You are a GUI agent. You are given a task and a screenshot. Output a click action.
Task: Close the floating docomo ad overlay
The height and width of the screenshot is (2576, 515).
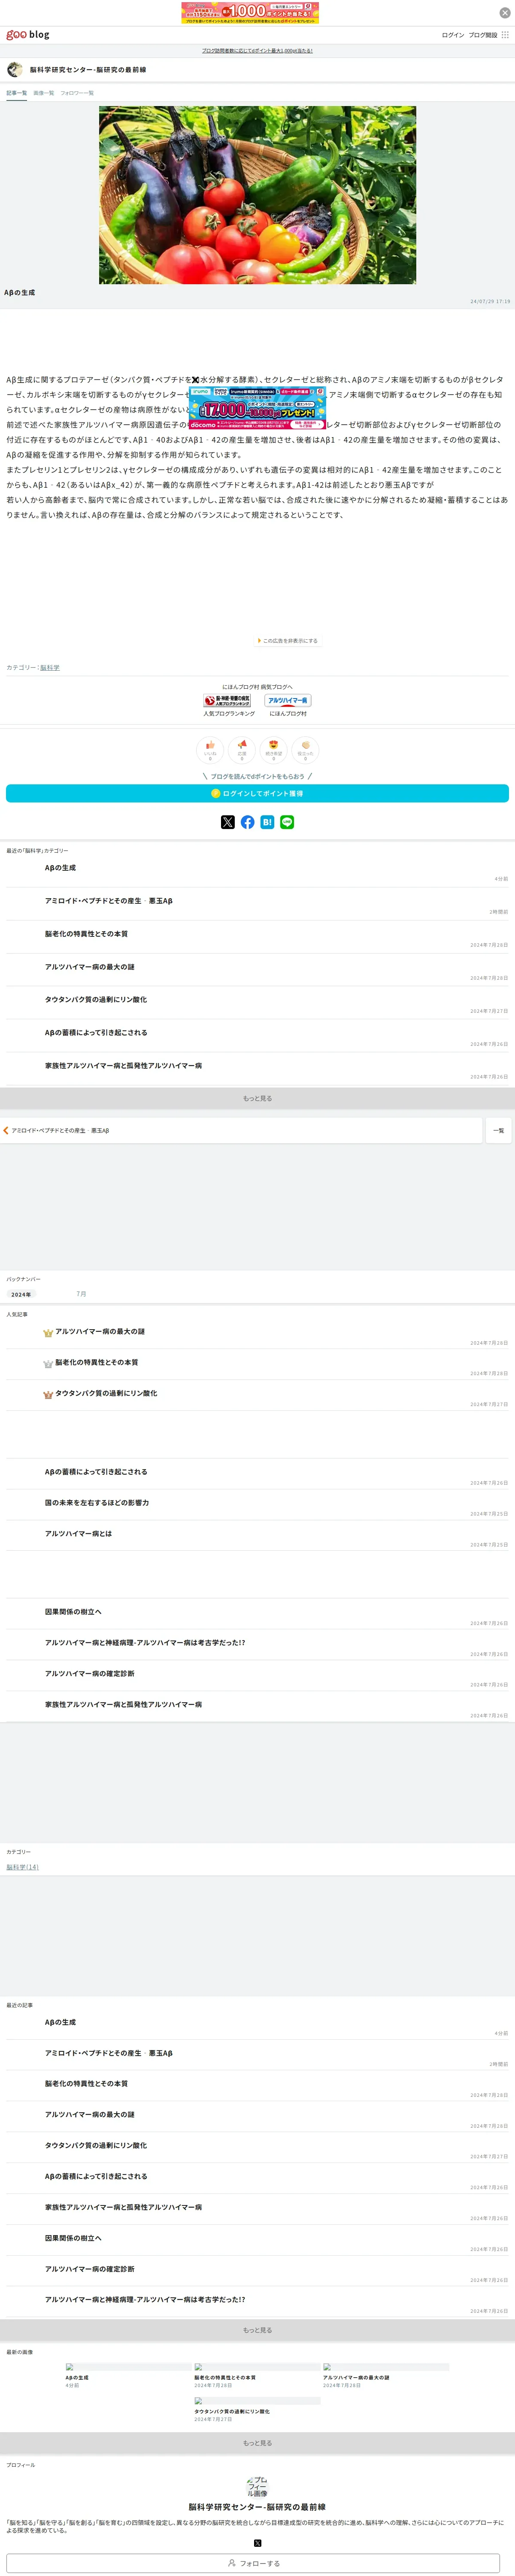[195, 380]
